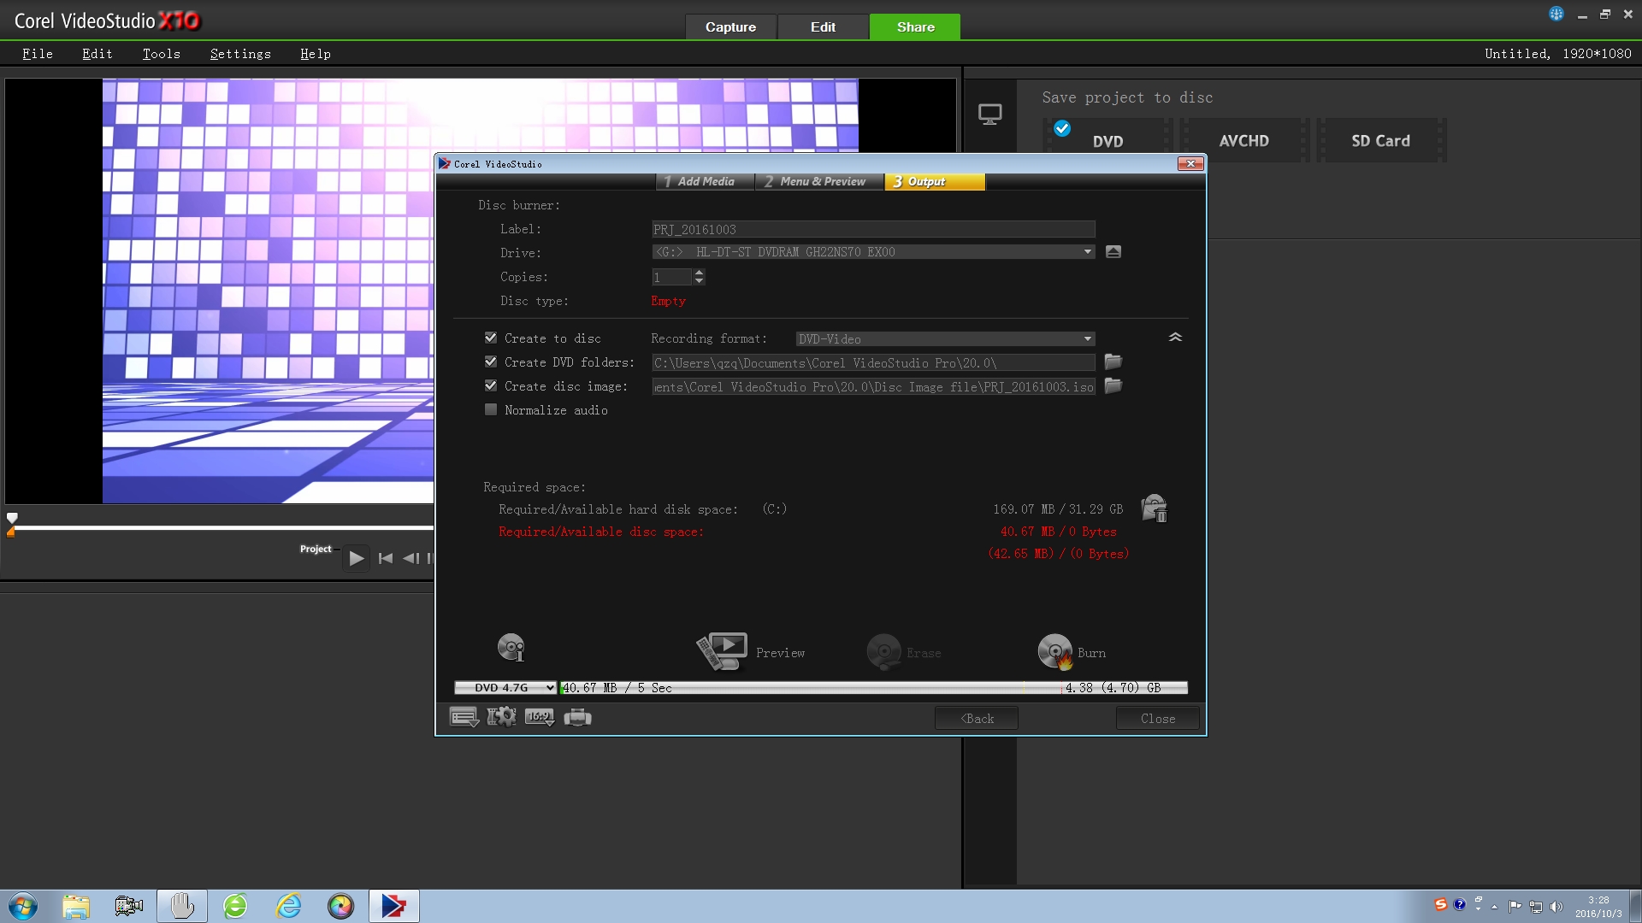Select the AVCHD disc format option
This screenshot has height=923, width=1642.
pyautogui.click(x=1244, y=140)
